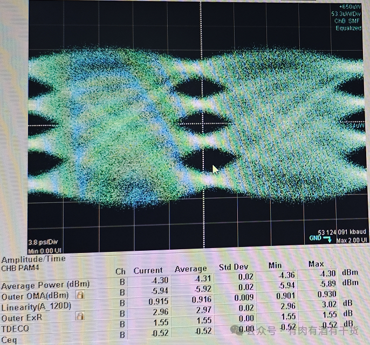370x345 pixels.
Task: Click Max value -5.89 for Outer OMA
Action: pyautogui.click(x=328, y=284)
